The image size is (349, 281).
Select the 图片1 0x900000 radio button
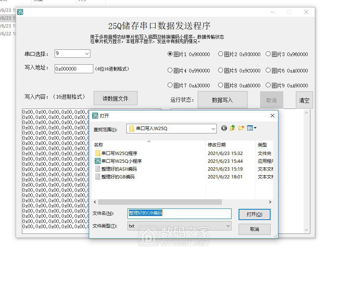170,54
